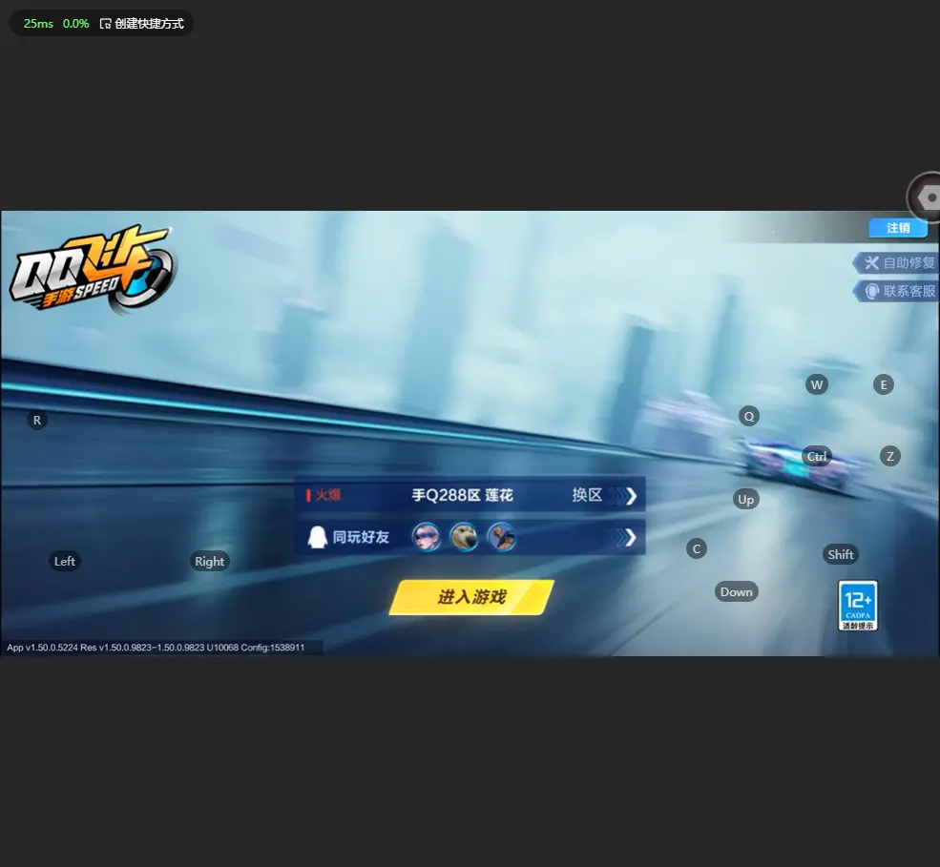Click 创建快捷方式 create shortcut
The image size is (940, 867).
point(142,23)
